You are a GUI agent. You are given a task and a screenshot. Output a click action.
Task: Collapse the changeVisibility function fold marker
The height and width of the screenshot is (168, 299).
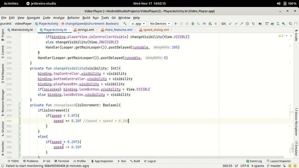[x=21, y=69]
